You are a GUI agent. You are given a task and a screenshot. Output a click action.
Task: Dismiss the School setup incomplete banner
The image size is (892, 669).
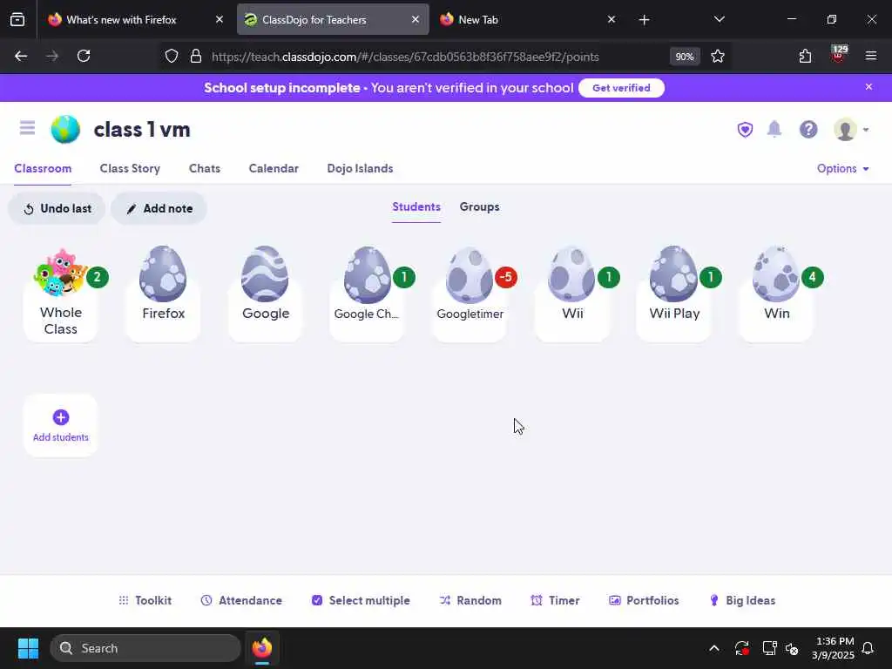pyautogui.click(x=868, y=87)
